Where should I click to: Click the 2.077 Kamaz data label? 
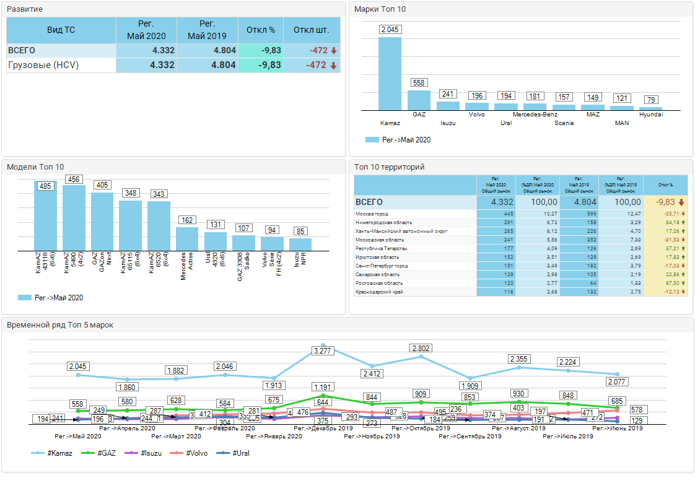(x=616, y=381)
